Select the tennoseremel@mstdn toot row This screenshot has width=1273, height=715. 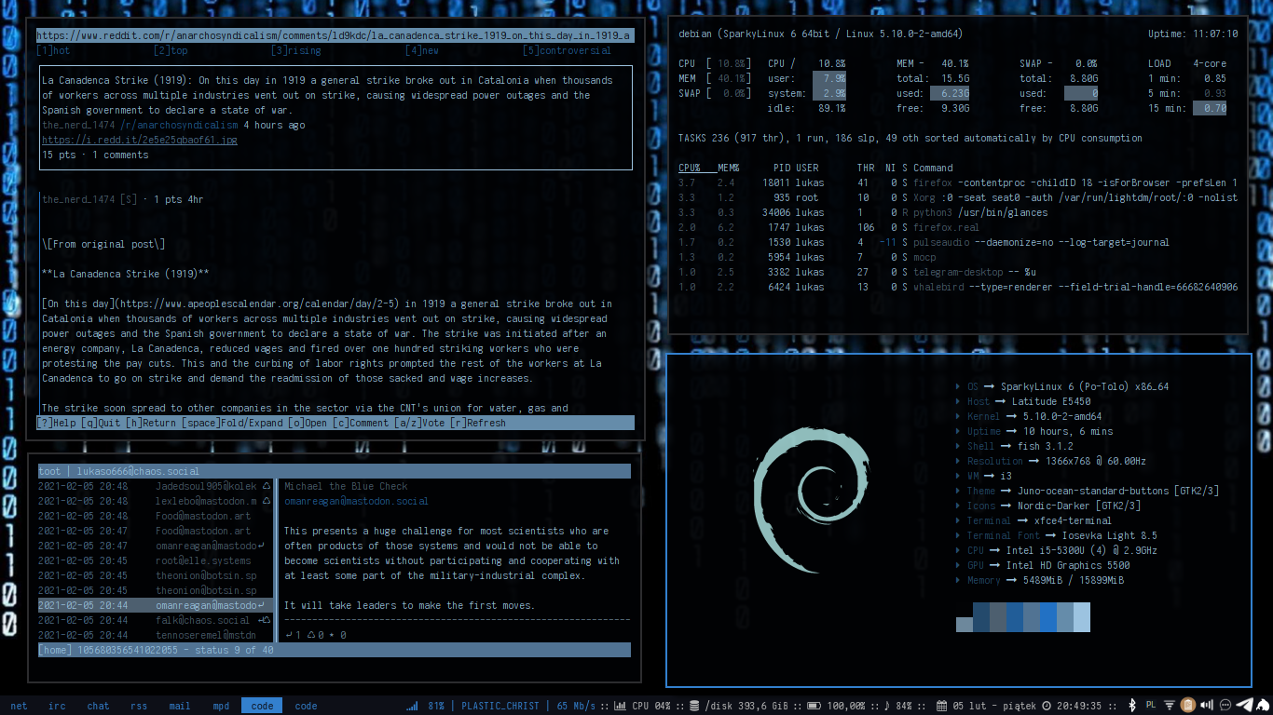tap(156, 635)
